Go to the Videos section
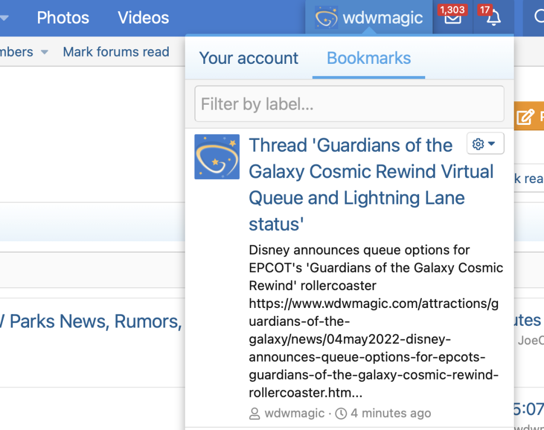Image resolution: width=544 pixels, height=430 pixels. pos(143,18)
